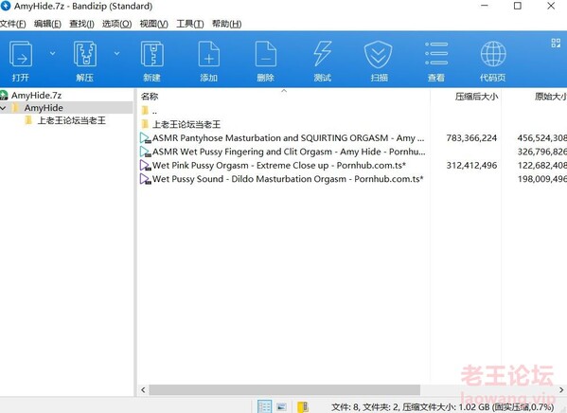Click the 新建 (New archive) toolbar icon
This screenshot has width=567, height=413.
pos(151,54)
